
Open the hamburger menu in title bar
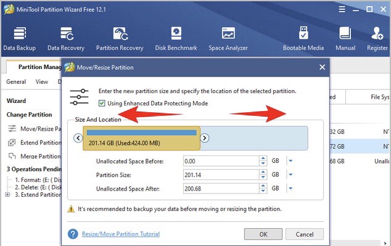[342, 9]
